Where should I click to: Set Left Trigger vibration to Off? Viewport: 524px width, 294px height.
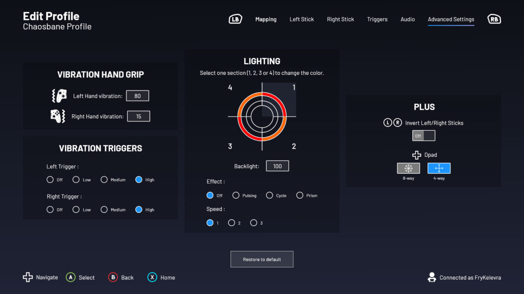click(50, 180)
